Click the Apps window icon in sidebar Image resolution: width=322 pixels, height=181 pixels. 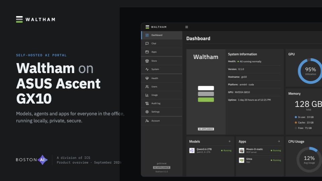pyautogui.click(x=147, y=52)
